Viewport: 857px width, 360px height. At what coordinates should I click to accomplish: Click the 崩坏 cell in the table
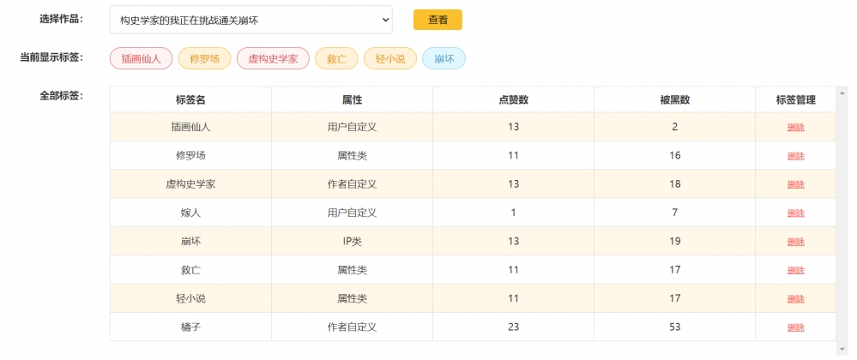(x=190, y=241)
